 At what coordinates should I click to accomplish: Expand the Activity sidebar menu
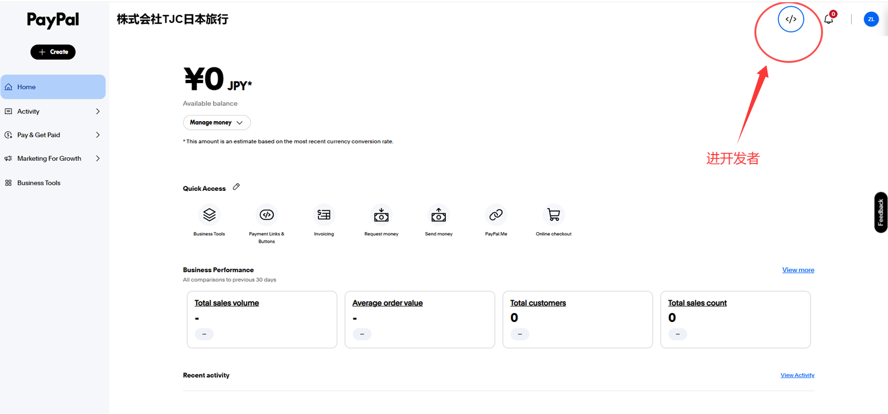(53, 112)
